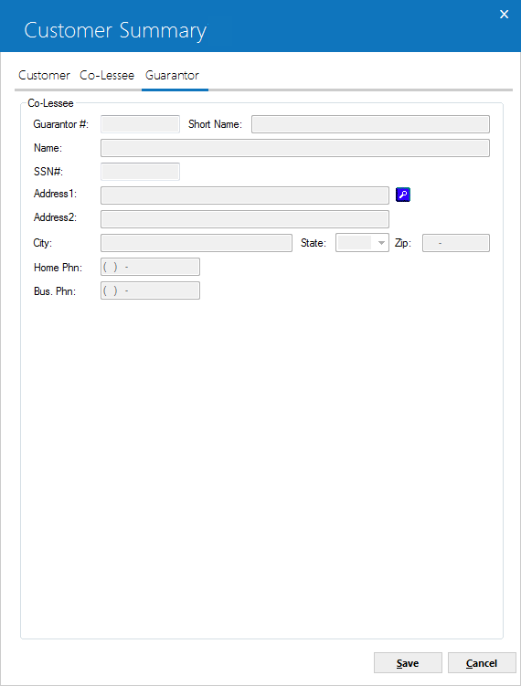Select the Guarantor tab
The image size is (521, 686).
[x=172, y=75]
